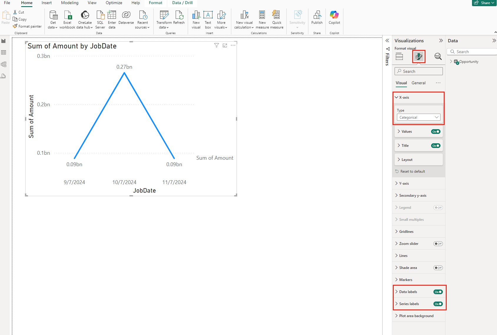Click the Visualizations search field
This screenshot has width=497, height=335.
(418, 71)
